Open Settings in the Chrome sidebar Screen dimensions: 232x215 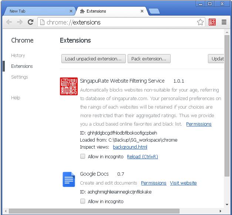pos(20,77)
